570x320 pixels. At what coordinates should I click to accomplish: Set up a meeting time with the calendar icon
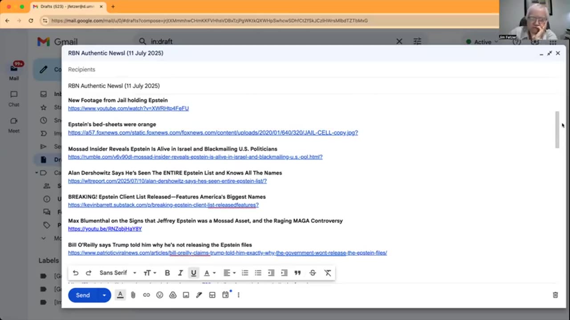pos(226,295)
